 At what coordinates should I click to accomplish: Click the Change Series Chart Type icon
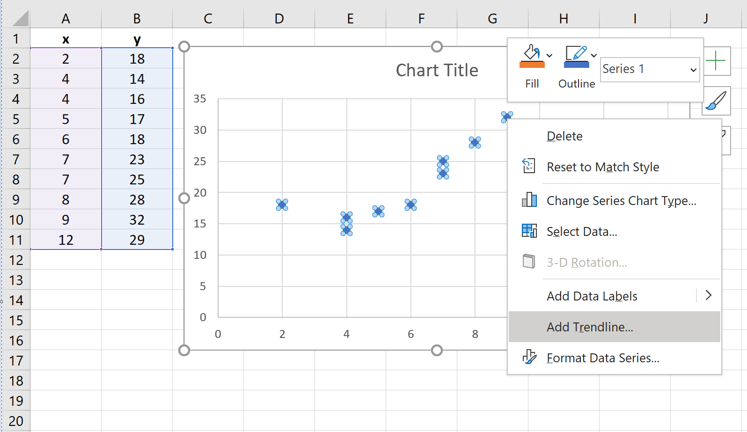pyautogui.click(x=529, y=199)
